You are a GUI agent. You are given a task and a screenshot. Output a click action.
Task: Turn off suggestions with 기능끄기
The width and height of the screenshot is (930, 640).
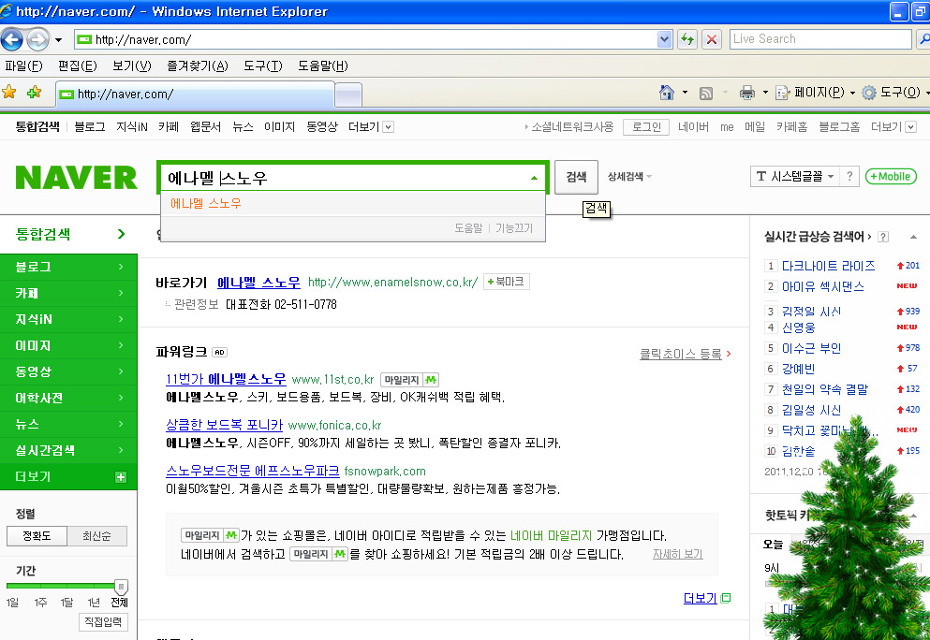tap(514, 228)
